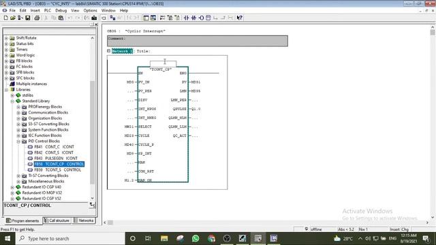Switch to the Call structure tab

pos(57,220)
